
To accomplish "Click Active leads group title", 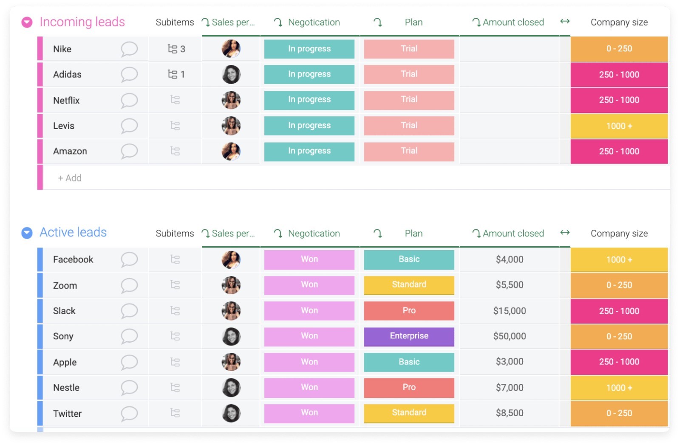I will pos(73,232).
